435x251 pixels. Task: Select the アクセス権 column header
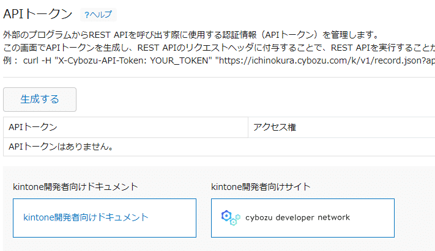pos(341,127)
